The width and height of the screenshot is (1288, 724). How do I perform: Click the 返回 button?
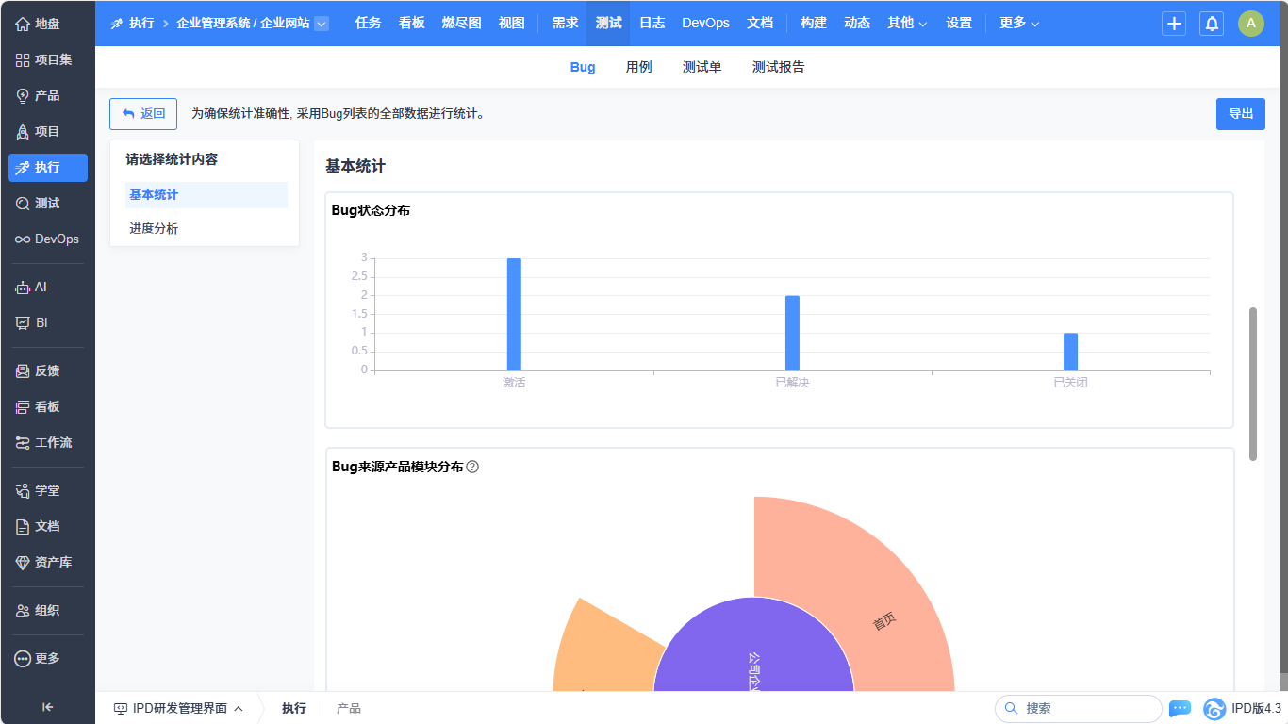tap(143, 114)
